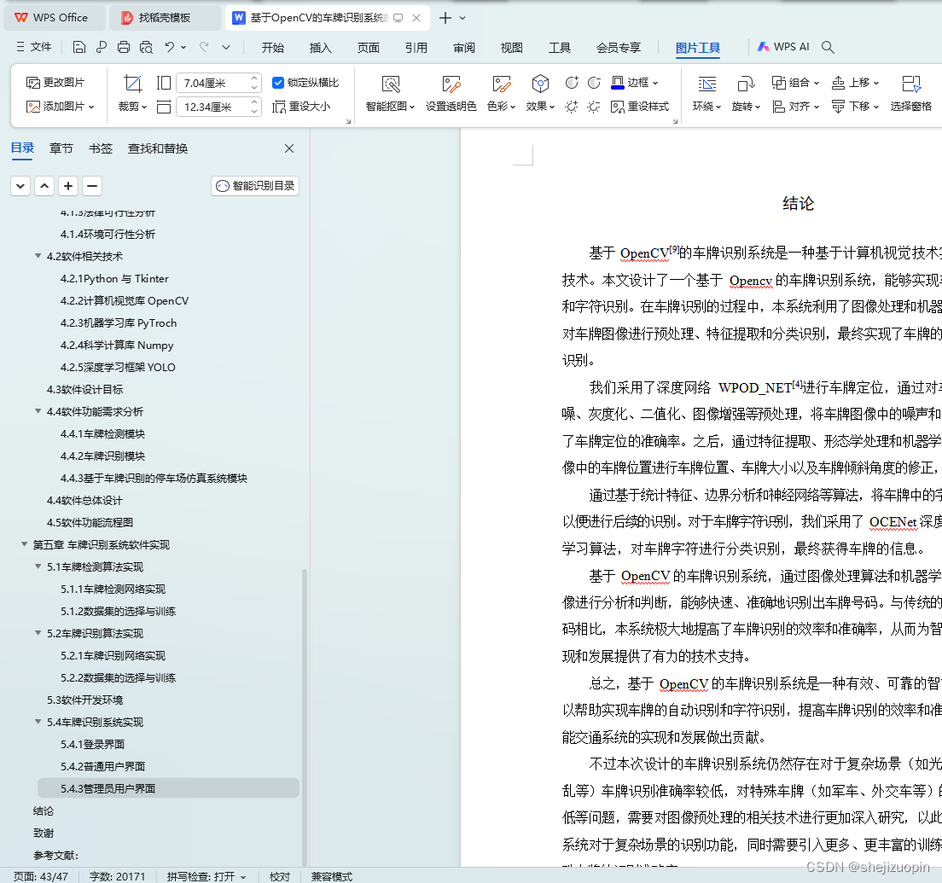Switch to the 引用 ribbon tab
The width and height of the screenshot is (942, 883).
coord(416,48)
